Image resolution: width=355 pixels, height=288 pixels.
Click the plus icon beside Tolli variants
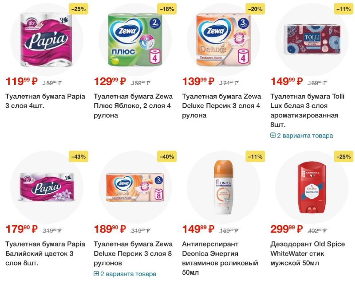(273, 136)
